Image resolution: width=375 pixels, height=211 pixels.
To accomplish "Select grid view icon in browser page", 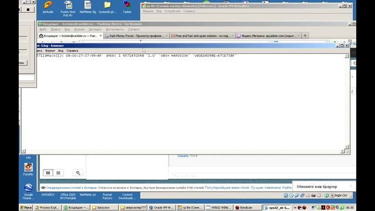I will pyautogui.click(x=48, y=173).
